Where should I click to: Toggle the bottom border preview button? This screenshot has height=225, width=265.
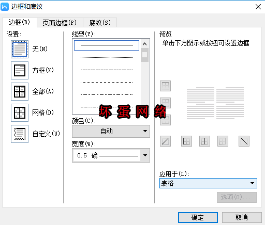click(165, 120)
